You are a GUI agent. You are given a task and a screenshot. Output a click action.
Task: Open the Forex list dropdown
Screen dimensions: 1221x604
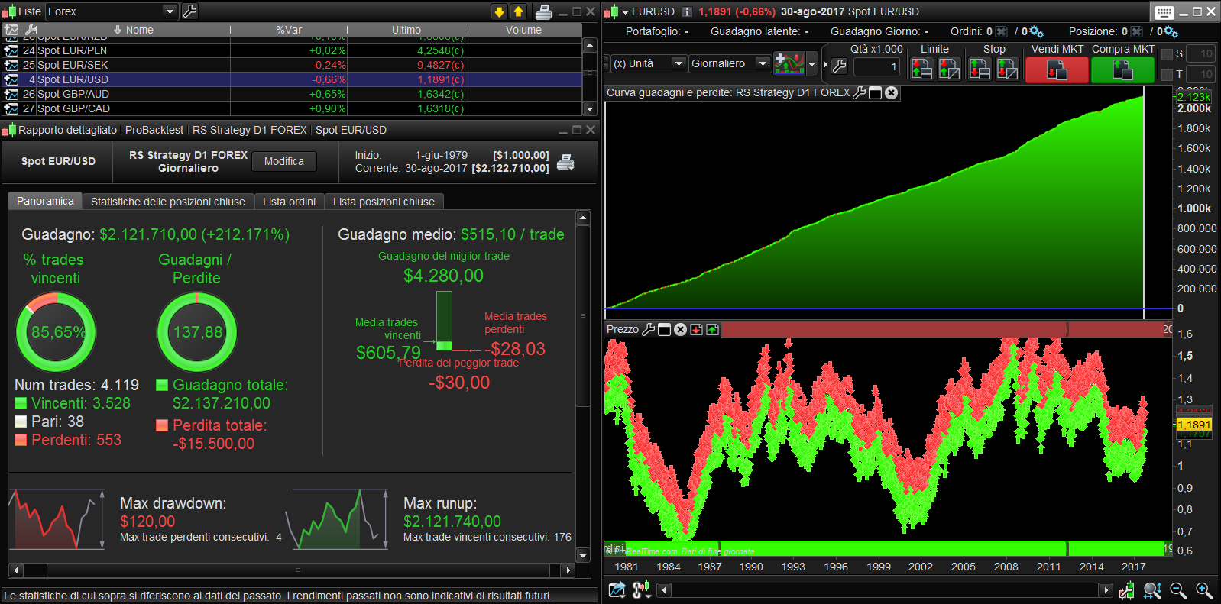pyautogui.click(x=170, y=11)
